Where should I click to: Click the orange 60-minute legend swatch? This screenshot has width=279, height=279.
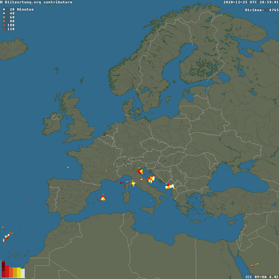(x=4, y=17)
